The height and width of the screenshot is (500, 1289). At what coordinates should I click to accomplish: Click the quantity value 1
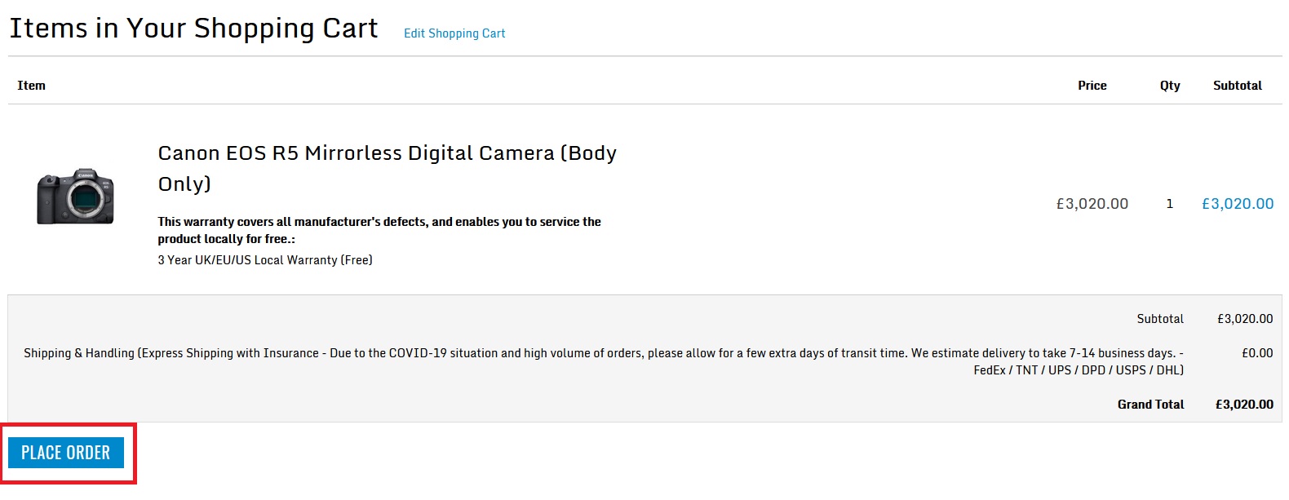(1169, 204)
